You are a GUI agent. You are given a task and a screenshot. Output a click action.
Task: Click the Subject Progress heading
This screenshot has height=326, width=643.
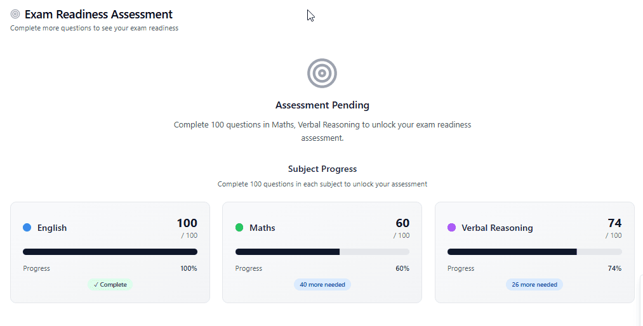tap(322, 169)
